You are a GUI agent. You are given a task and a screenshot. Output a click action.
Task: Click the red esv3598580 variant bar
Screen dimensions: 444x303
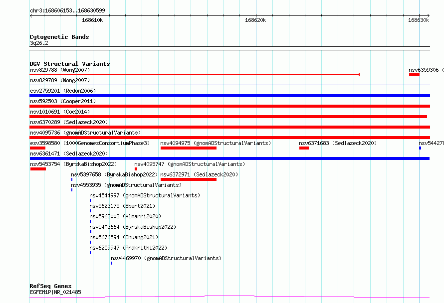pyautogui.click(x=37, y=148)
